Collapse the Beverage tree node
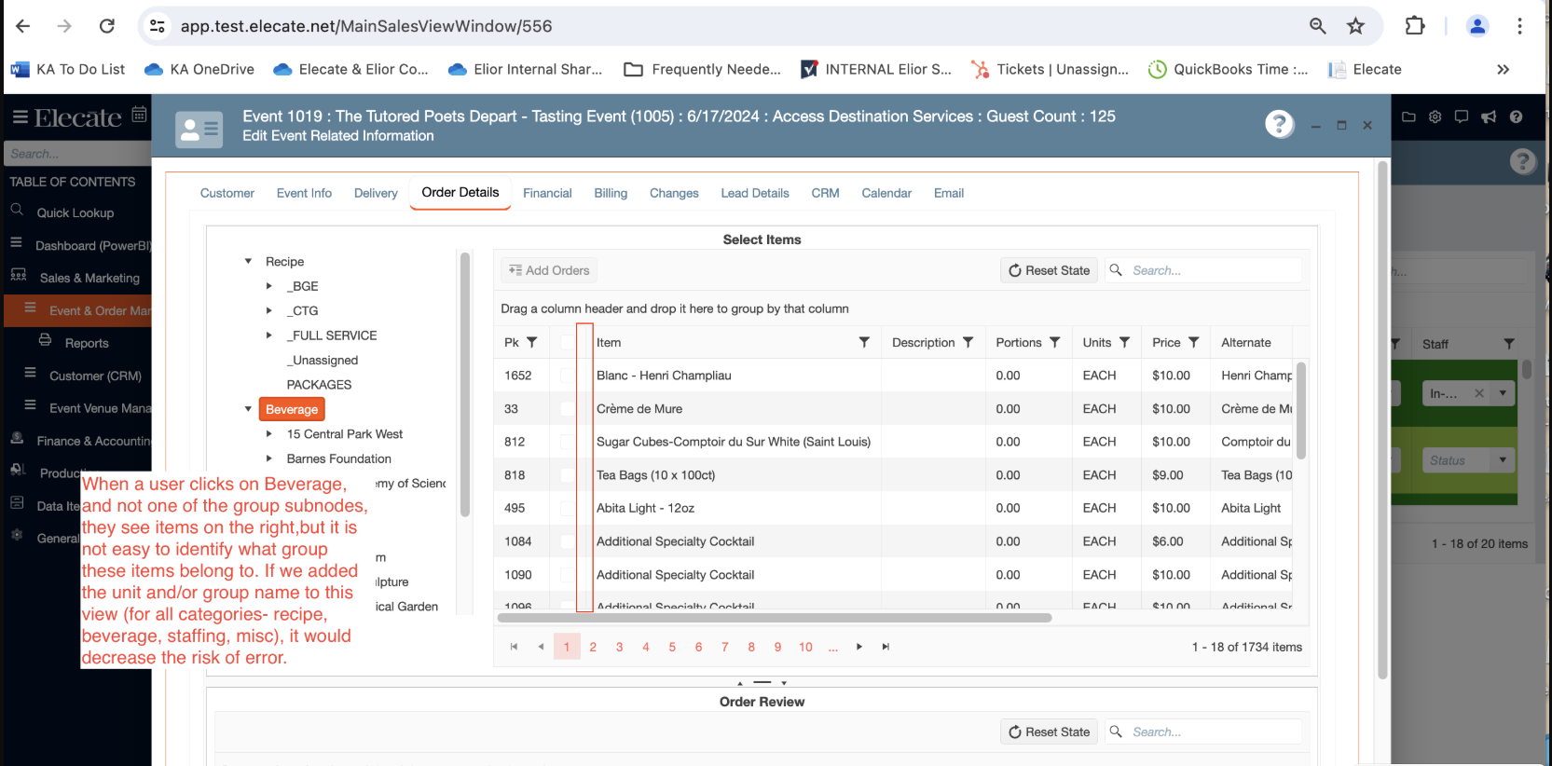 pyautogui.click(x=248, y=409)
